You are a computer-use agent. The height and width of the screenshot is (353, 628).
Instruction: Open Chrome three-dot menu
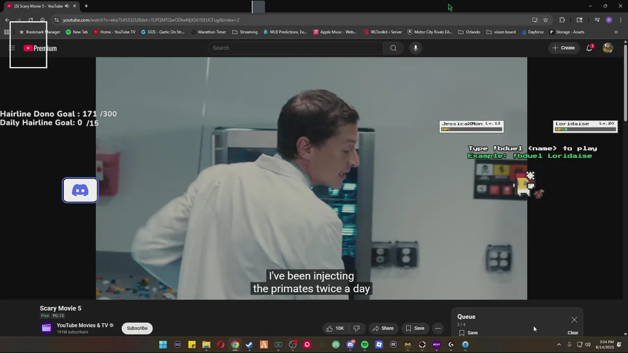tap(621, 20)
